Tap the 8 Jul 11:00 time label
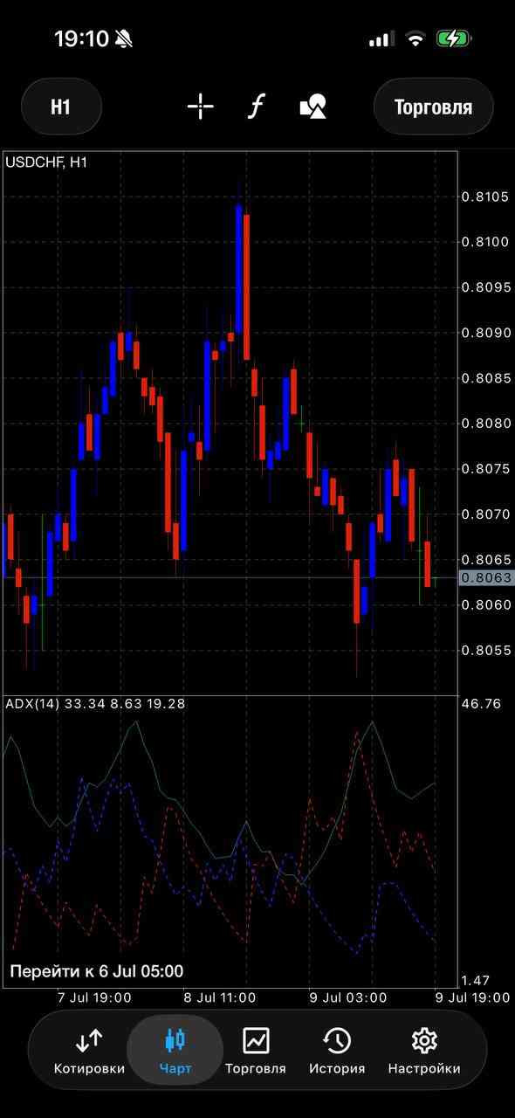Screen dimensions: 515x1118 220,997
